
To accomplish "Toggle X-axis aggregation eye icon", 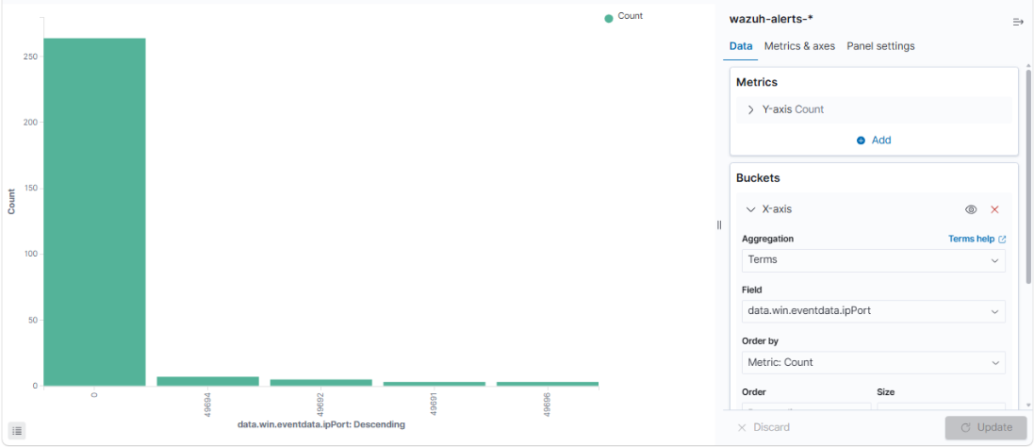I will [x=971, y=209].
